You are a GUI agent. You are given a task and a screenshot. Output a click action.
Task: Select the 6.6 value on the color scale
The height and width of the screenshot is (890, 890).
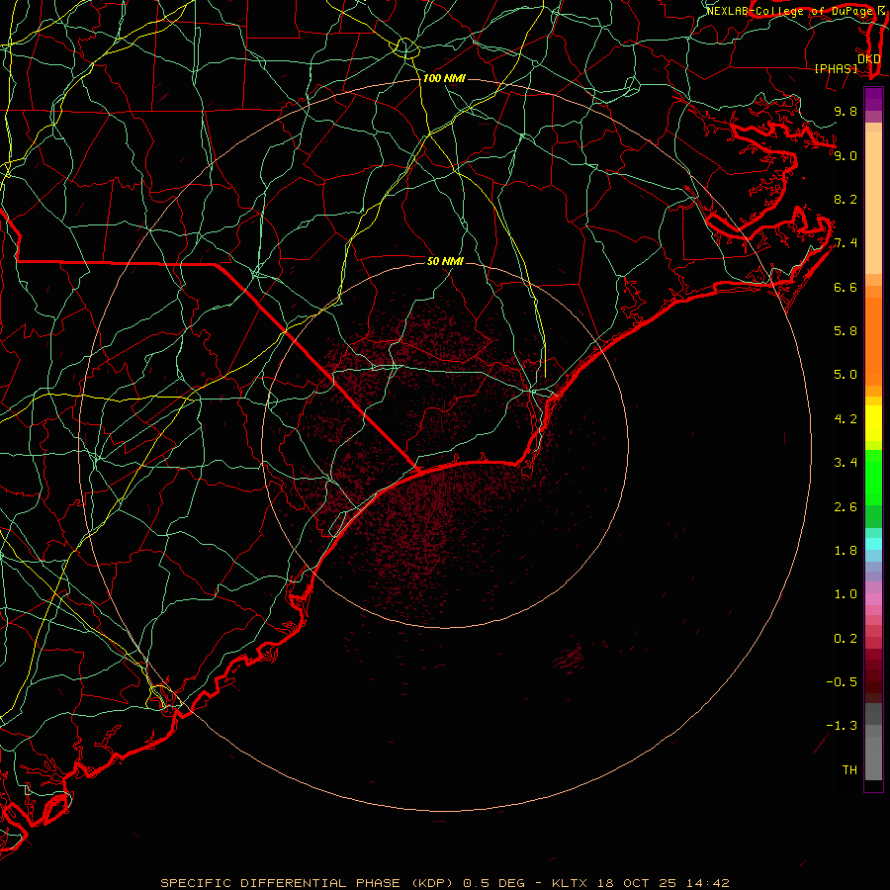845,287
